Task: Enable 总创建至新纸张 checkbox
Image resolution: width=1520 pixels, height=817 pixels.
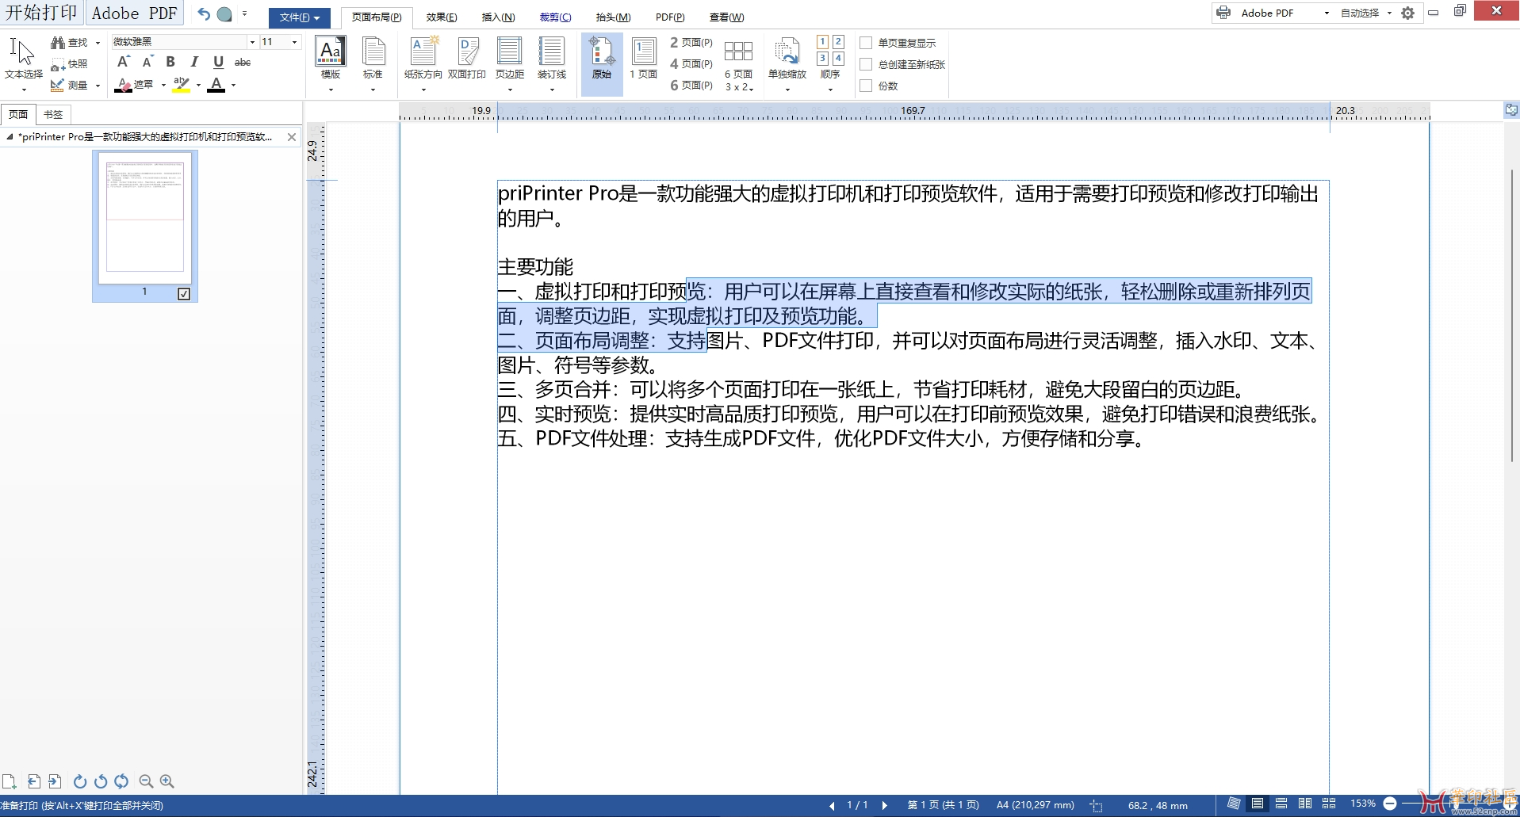Action: point(866,64)
